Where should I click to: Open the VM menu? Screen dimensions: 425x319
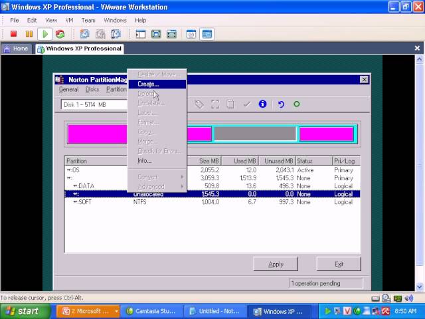(x=69, y=21)
